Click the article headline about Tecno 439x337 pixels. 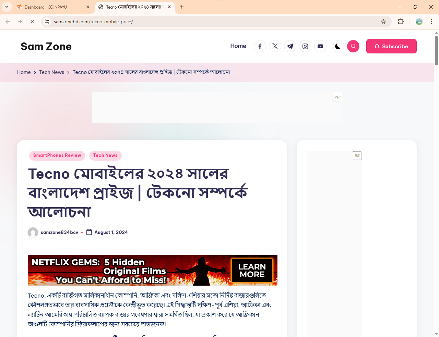tap(138, 193)
